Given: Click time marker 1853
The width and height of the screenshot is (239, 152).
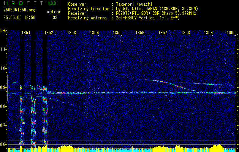Looking at the screenshot, I should (72, 33).
